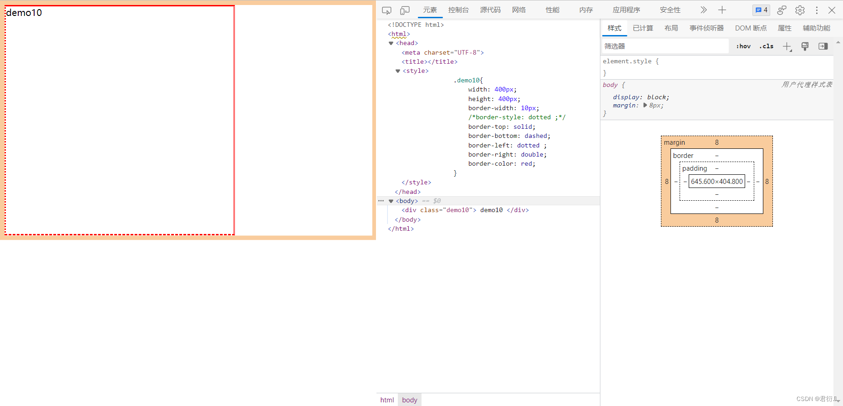Open more DevTools tabs chevron

coord(704,10)
